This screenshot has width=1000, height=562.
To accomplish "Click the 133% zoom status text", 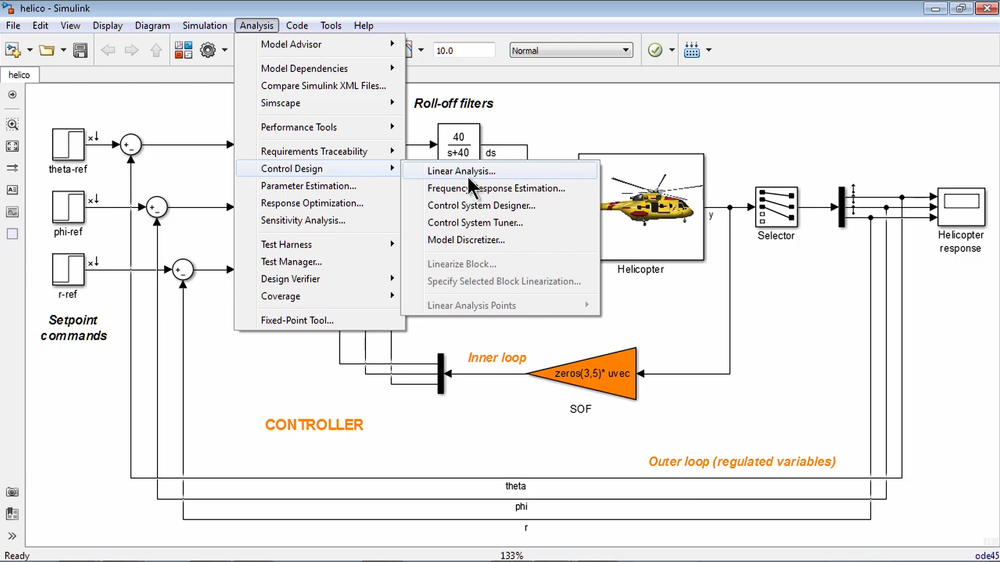I will point(511,556).
